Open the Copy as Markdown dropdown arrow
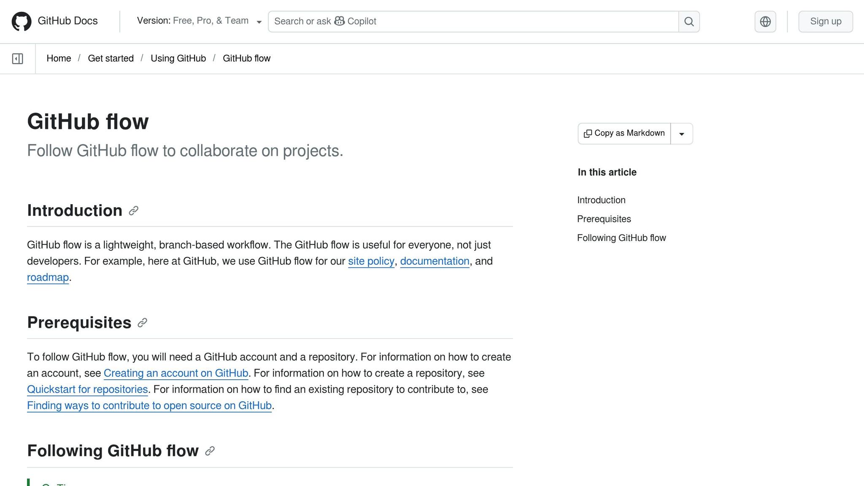The height and width of the screenshot is (486, 864). 682,134
